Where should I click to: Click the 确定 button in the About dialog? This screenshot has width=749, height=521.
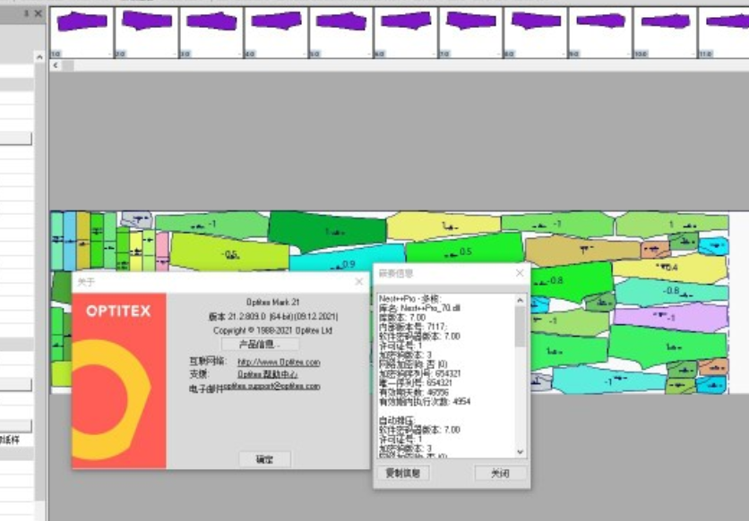tap(264, 459)
